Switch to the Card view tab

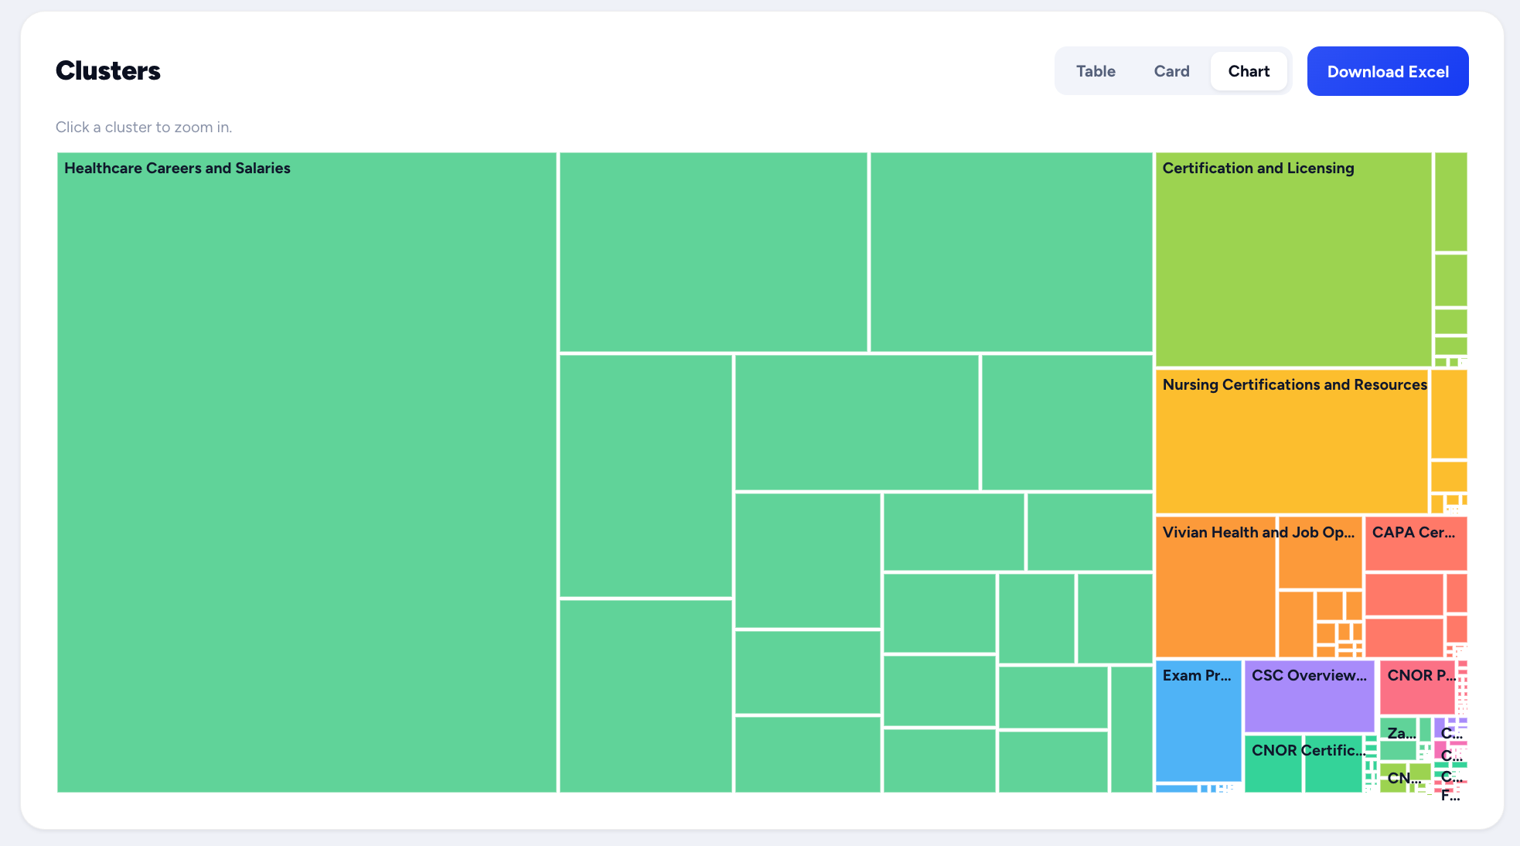coord(1171,71)
